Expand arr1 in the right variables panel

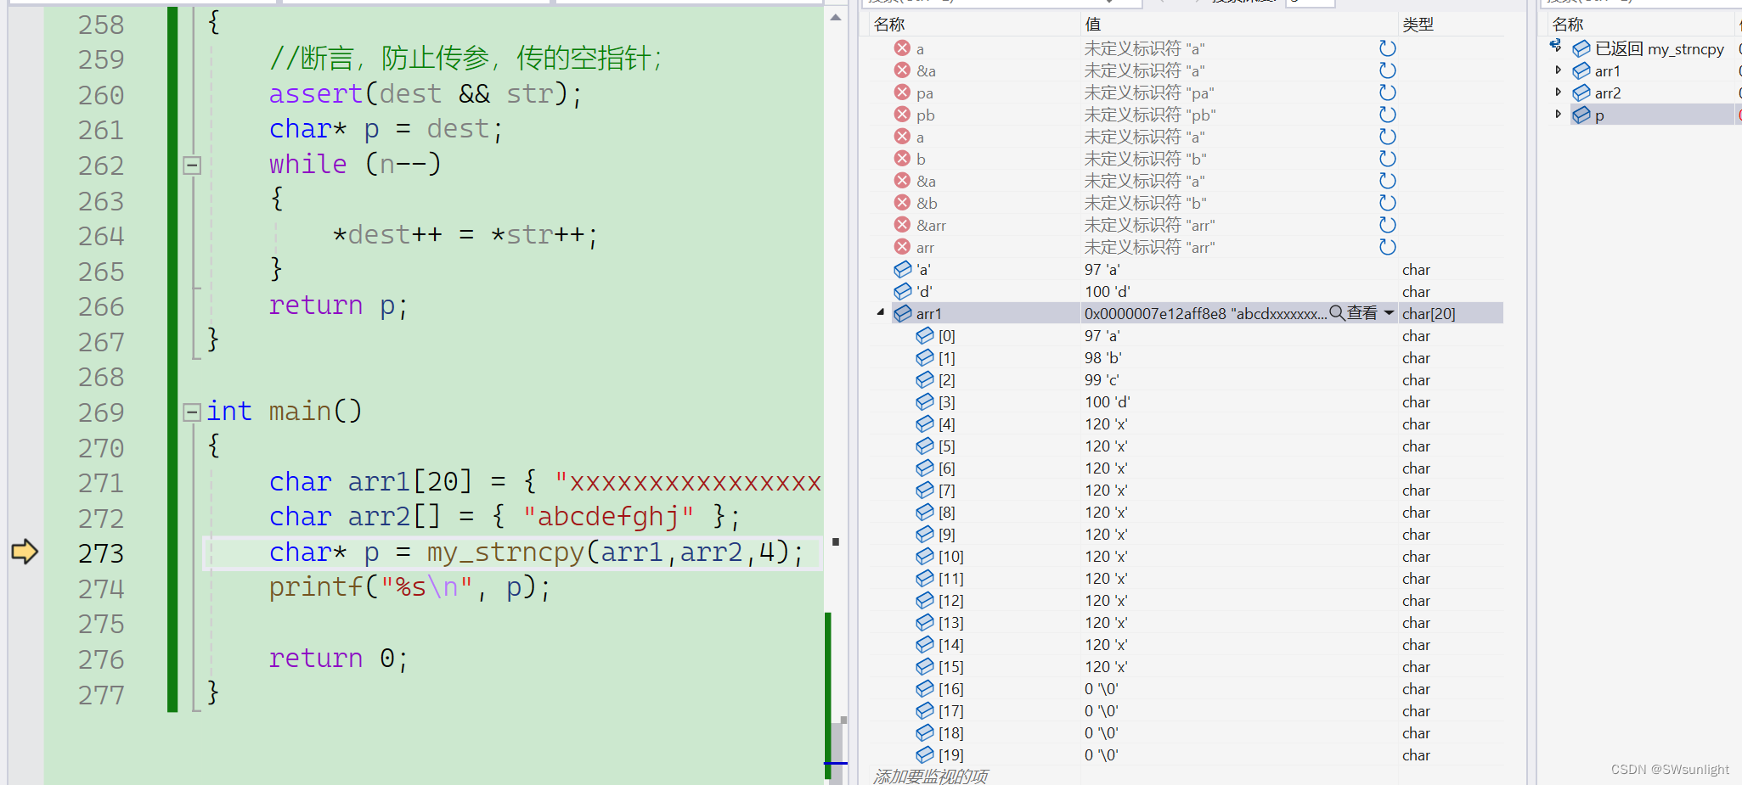1558,70
